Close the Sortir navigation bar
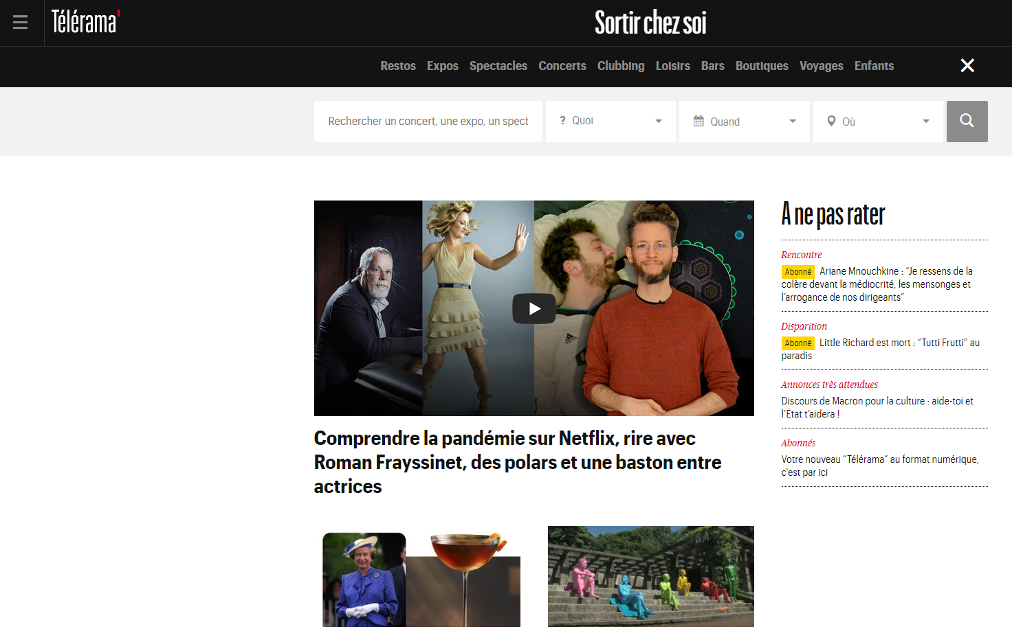 (967, 65)
